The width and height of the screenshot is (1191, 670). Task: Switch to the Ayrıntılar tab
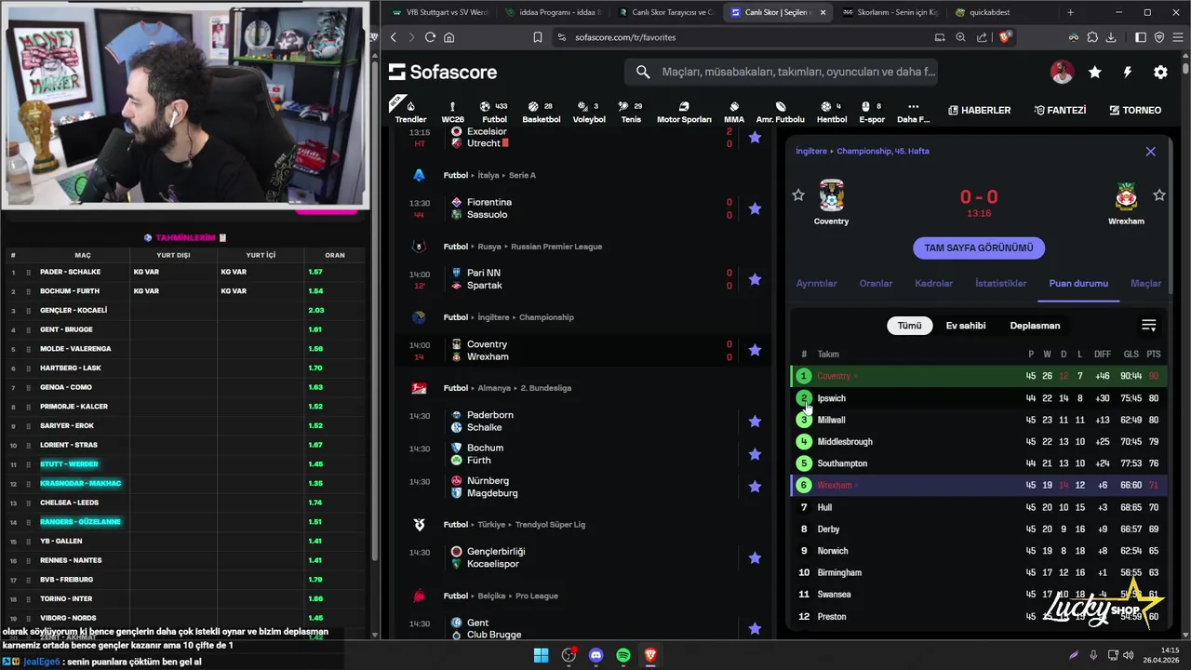coord(816,283)
